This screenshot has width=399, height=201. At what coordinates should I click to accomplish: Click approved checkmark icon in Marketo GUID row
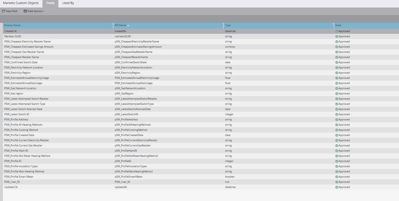click(337, 36)
